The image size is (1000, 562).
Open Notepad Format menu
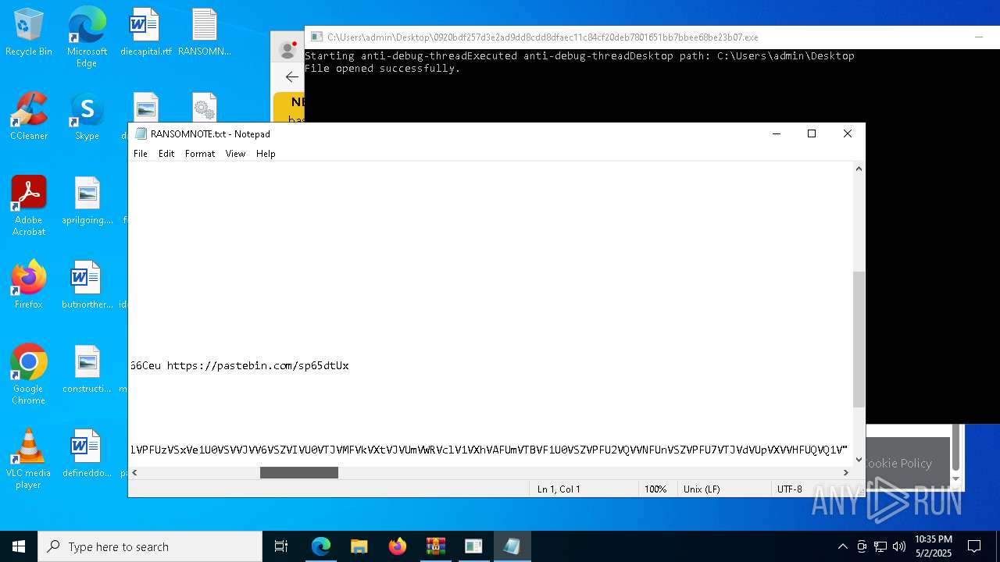(x=200, y=154)
